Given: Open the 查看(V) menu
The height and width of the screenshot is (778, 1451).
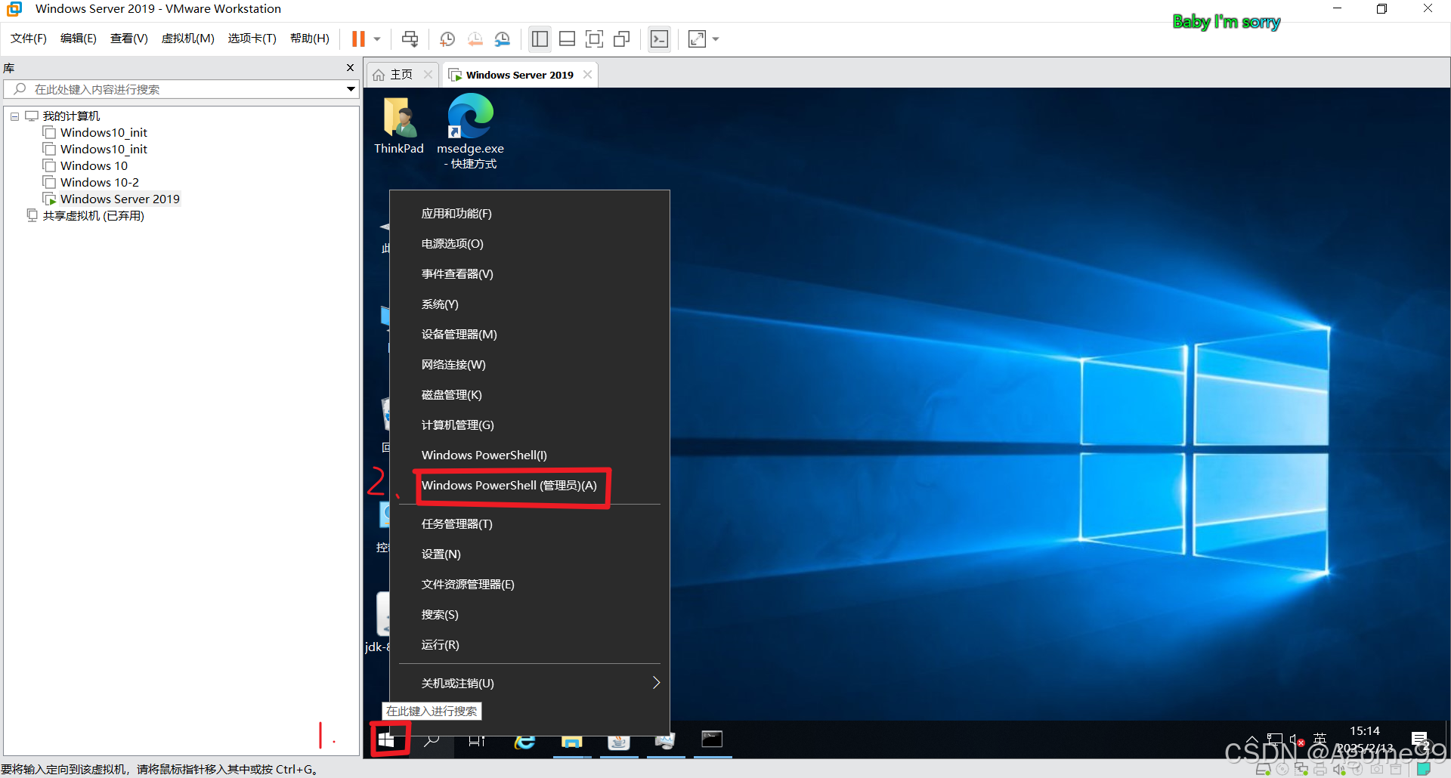Looking at the screenshot, I should point(129,39).
